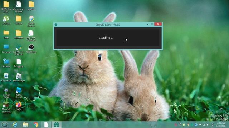Open the Private.zip file icon

19,63
